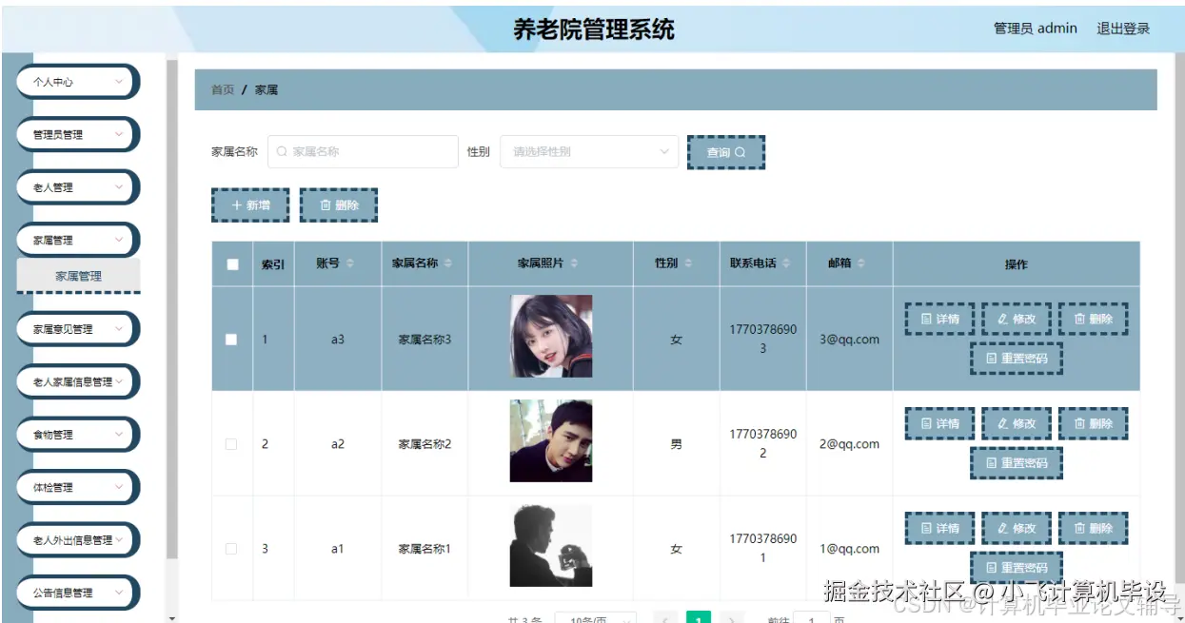Click 管理员 admin in the header

pyautogui.click(x=1036, y=29)
